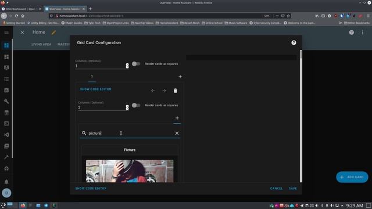
Task: Toggle the Firefox sidebar view icon
Action: [323, 16]
